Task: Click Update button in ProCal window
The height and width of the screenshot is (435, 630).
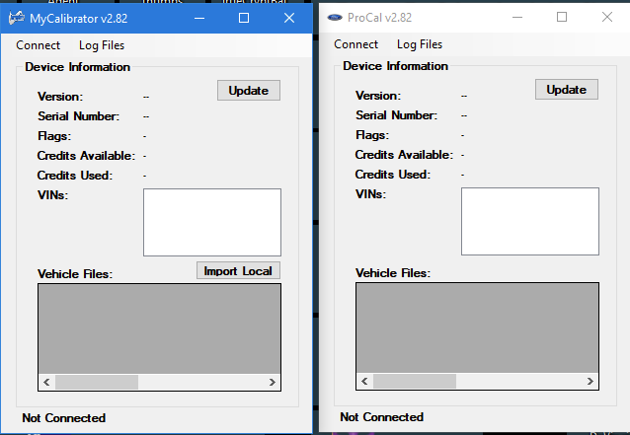Action: coord(567,89)
